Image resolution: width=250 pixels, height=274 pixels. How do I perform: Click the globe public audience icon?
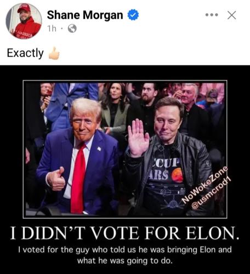click(72, 28)
